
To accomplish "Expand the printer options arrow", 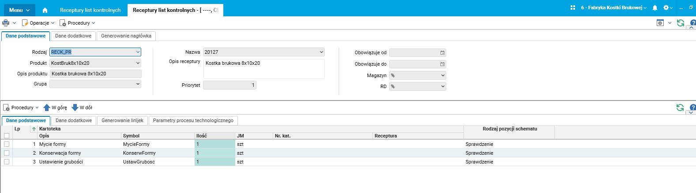I will click(14, 23).
